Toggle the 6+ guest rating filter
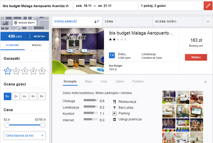The height and width of the screenshot is (143, 213). point(33,96)
